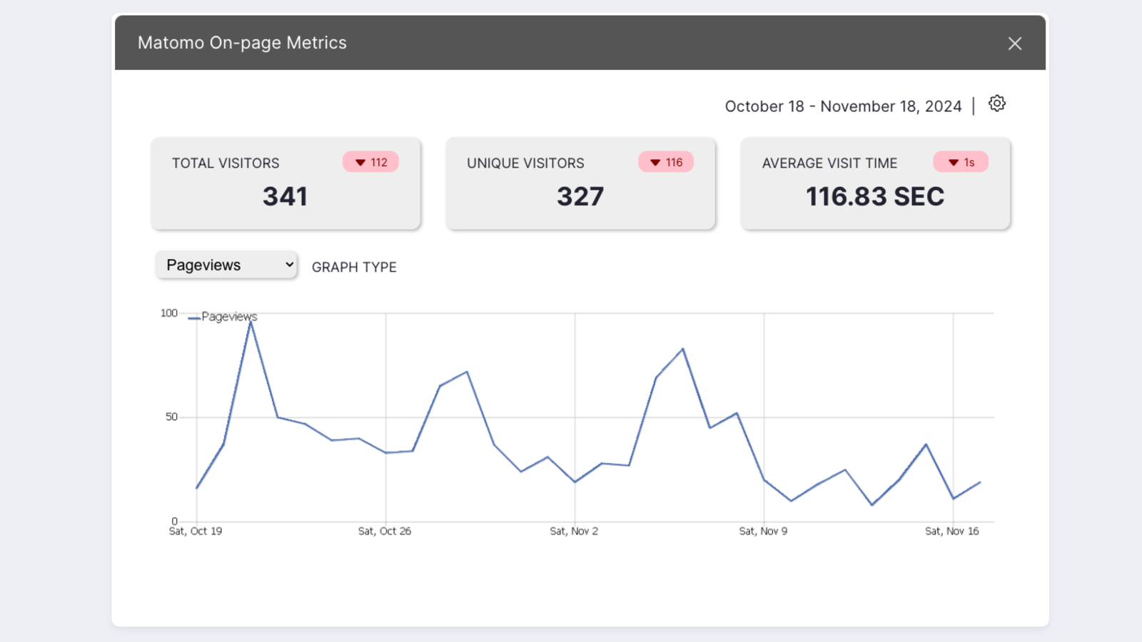The height and width of the screenshot is (642, 1142).
Task: Click the downward triangle inside the Unique Visitors badge
Action: tap(655, 163)
